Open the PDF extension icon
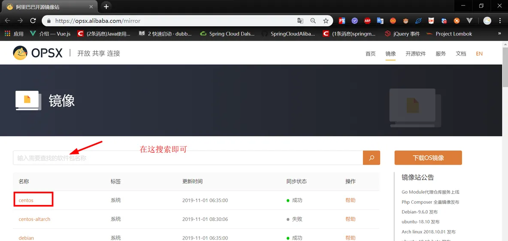Screen dimensions: 508x241 point(431,21)
